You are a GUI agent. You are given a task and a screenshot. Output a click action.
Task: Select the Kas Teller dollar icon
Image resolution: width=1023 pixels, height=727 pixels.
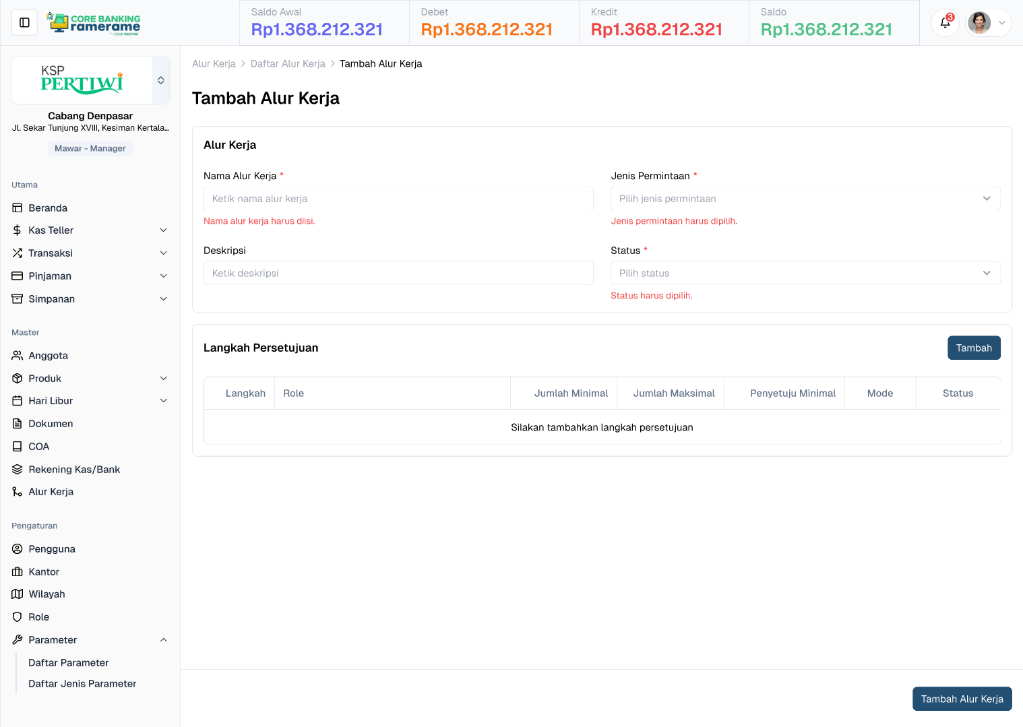pyautogui.click(x=17, y=230)
